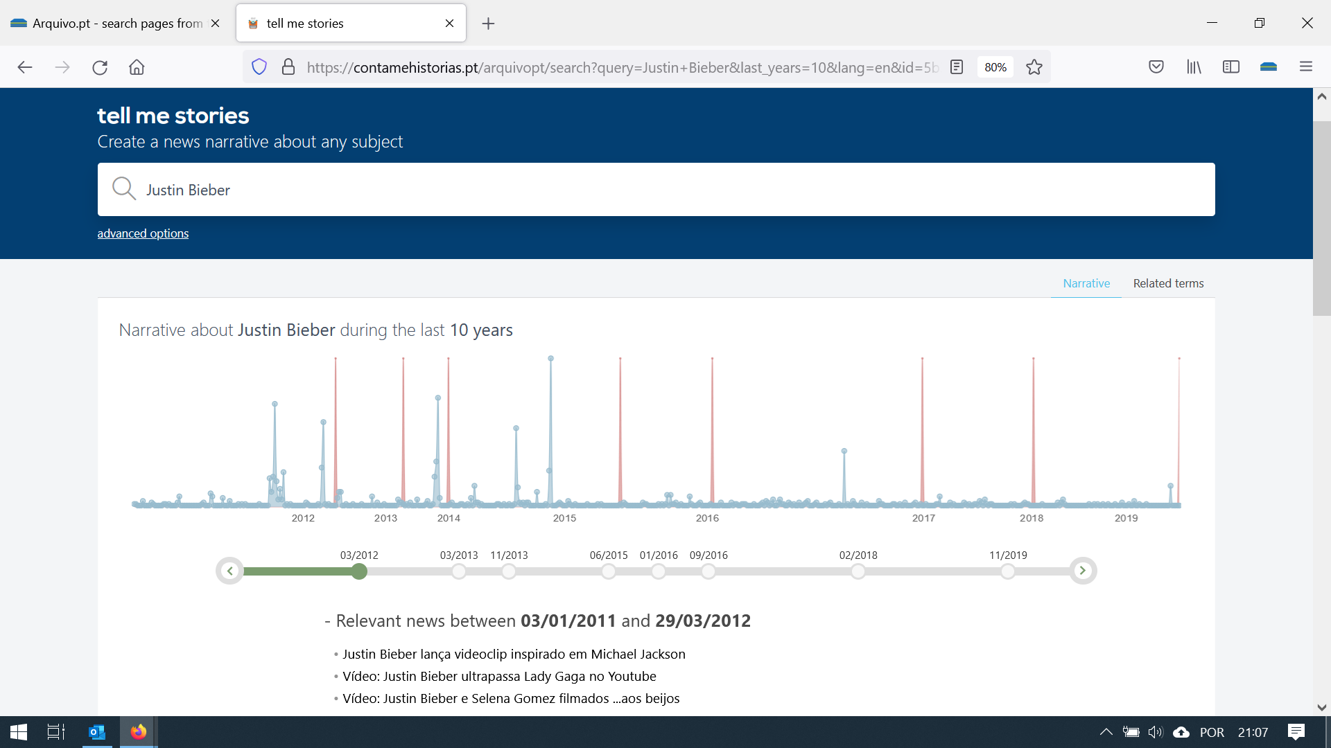The image size is (1331, 748).
Task: Click the Arquivo.pt extension icon
Action: (1269, 67)
